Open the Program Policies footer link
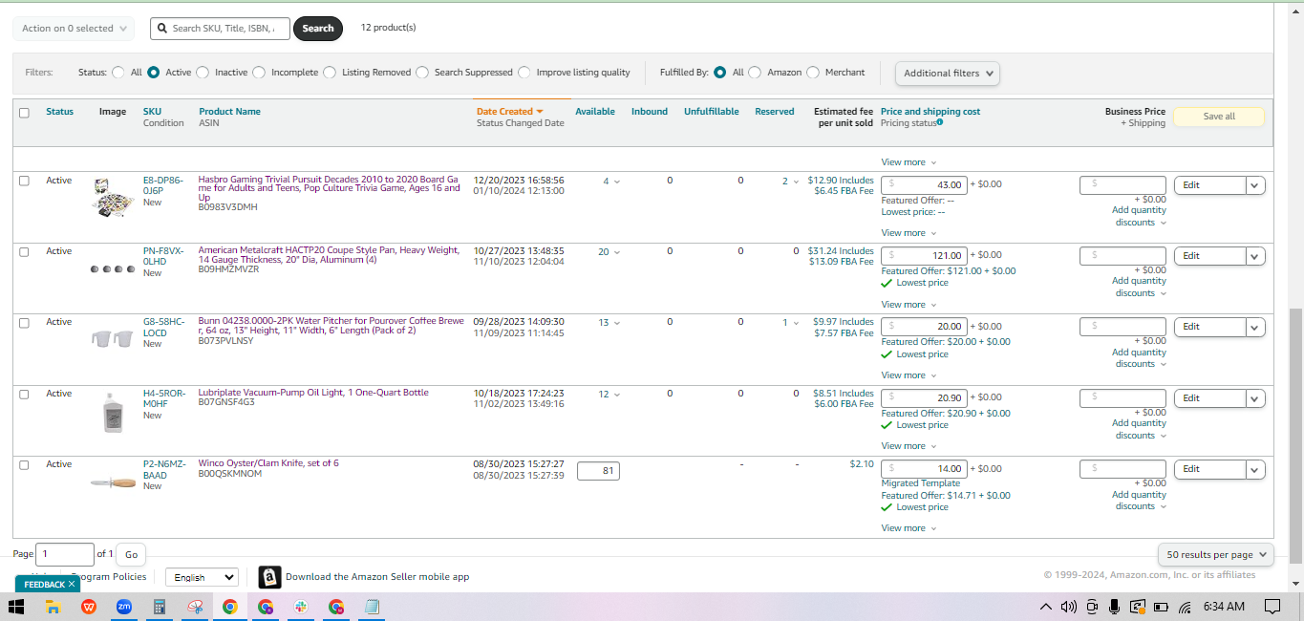 [110, 577]
